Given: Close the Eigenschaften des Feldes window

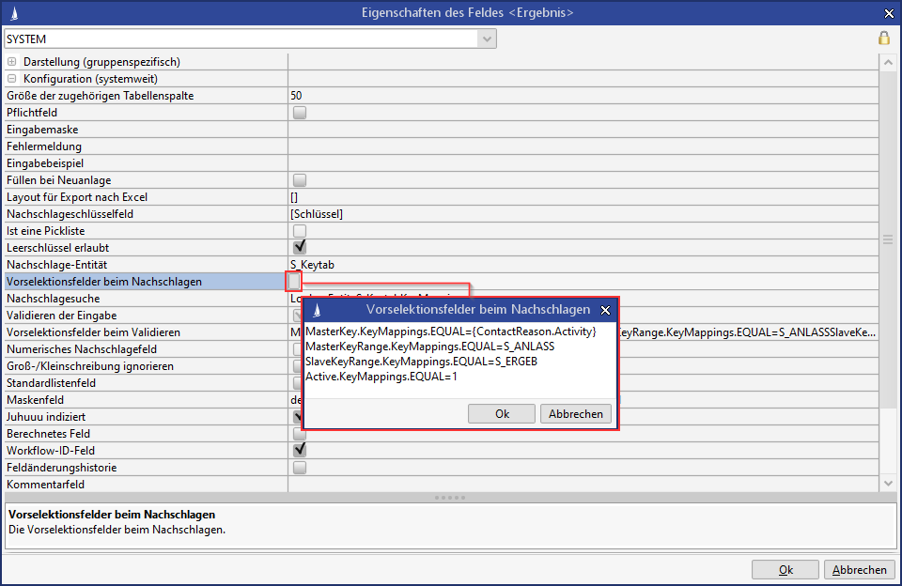Looking at the screenshot, I should point(889,13).
